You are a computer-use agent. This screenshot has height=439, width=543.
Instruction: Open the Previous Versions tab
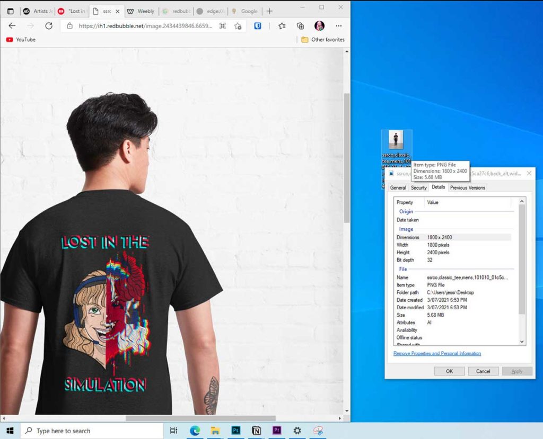pos(468,187)
